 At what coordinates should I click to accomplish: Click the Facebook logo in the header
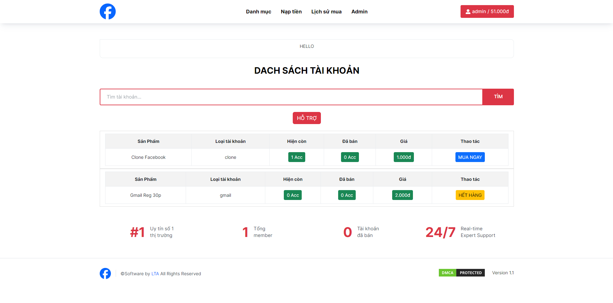pyautogui.click(x=107, y=11)
